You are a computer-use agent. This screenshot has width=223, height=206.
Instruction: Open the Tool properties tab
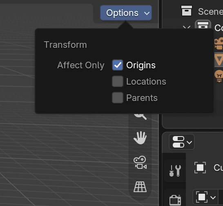tap(175, 171)
